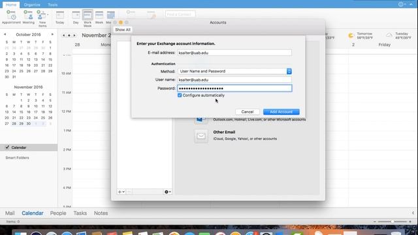418x235 pixels.
Task: Navigate to the previous calendar week
Action: (64, 35)
